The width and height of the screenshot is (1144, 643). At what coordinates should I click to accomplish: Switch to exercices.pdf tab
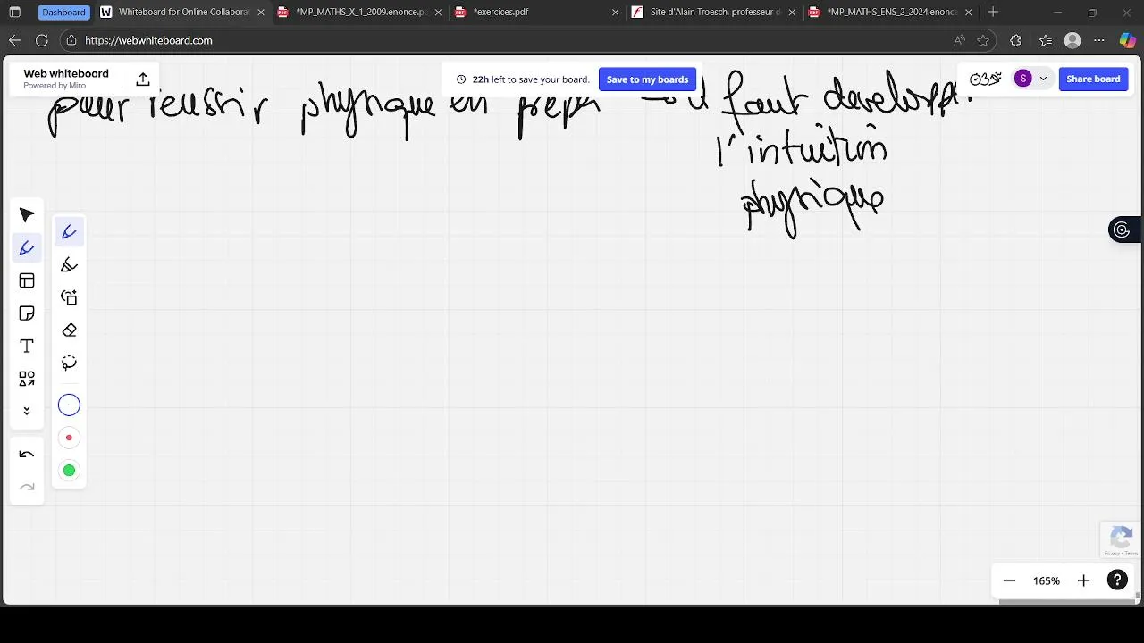pyautogui.click(x=536, y=13)
